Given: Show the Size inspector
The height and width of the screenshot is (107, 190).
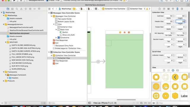Looking at the screenshot, I should (x=178, y=9).
